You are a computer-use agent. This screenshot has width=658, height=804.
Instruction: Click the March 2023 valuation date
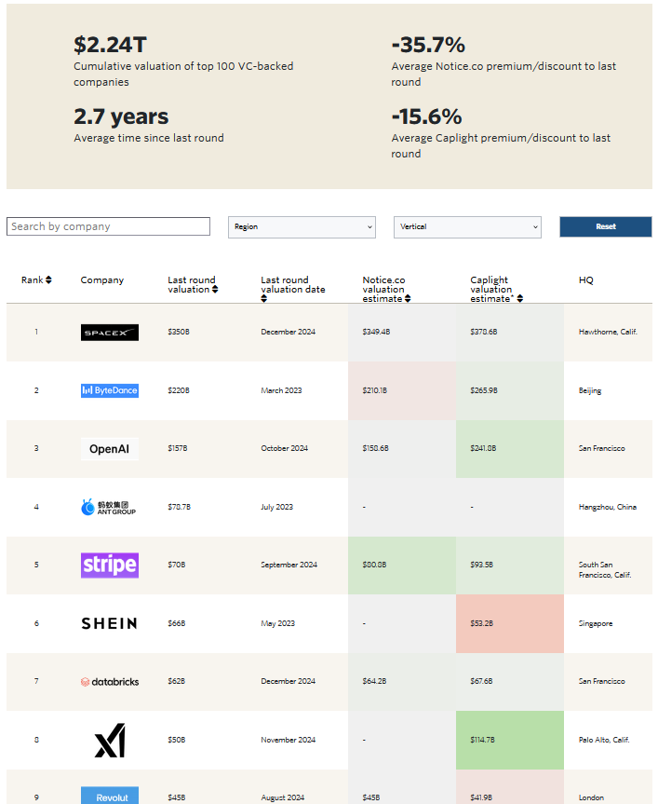[282, 390]
